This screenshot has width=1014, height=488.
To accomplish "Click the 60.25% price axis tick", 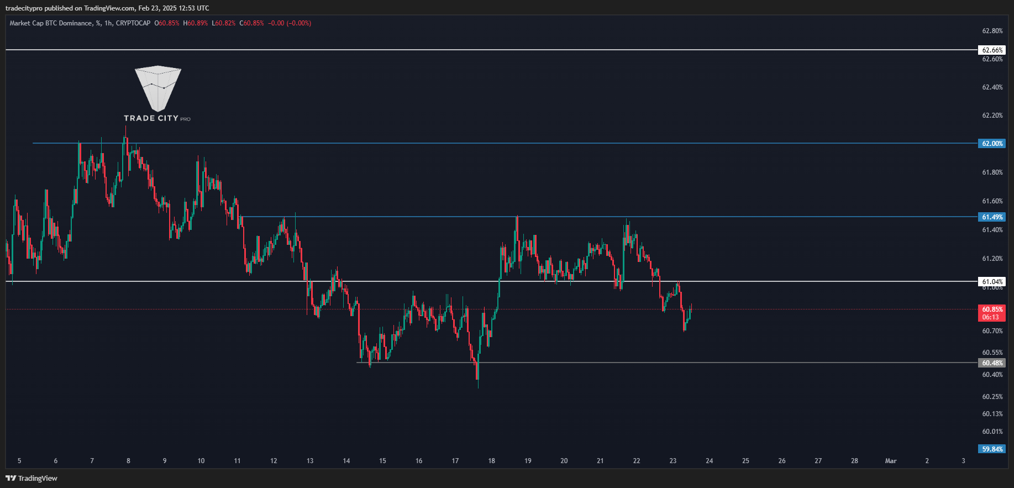I will click(x=992, y=397).
